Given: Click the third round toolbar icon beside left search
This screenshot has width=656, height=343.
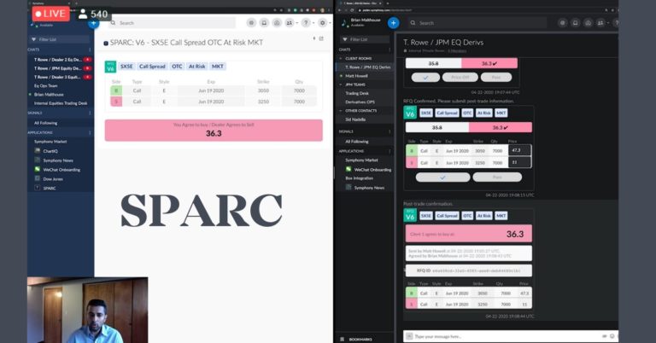Looking at the screenshot, I should click(277, 23).
